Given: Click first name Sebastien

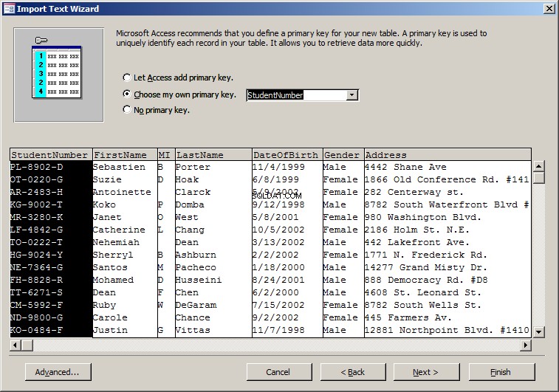Looking at the screenshot, I should point(119,167).
